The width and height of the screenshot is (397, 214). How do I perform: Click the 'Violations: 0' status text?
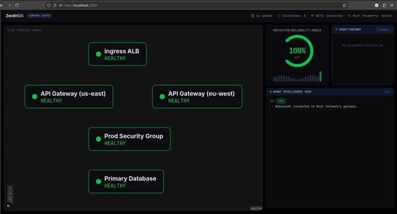pos(294,16)
